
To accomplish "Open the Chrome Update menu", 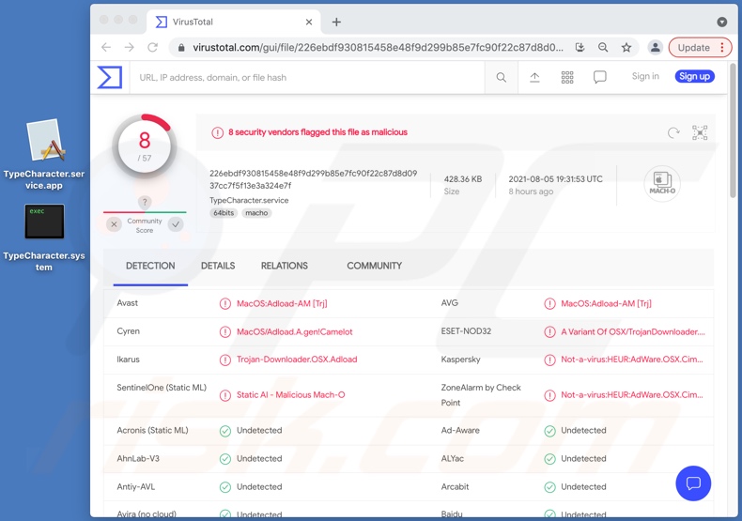I will 700,47.
